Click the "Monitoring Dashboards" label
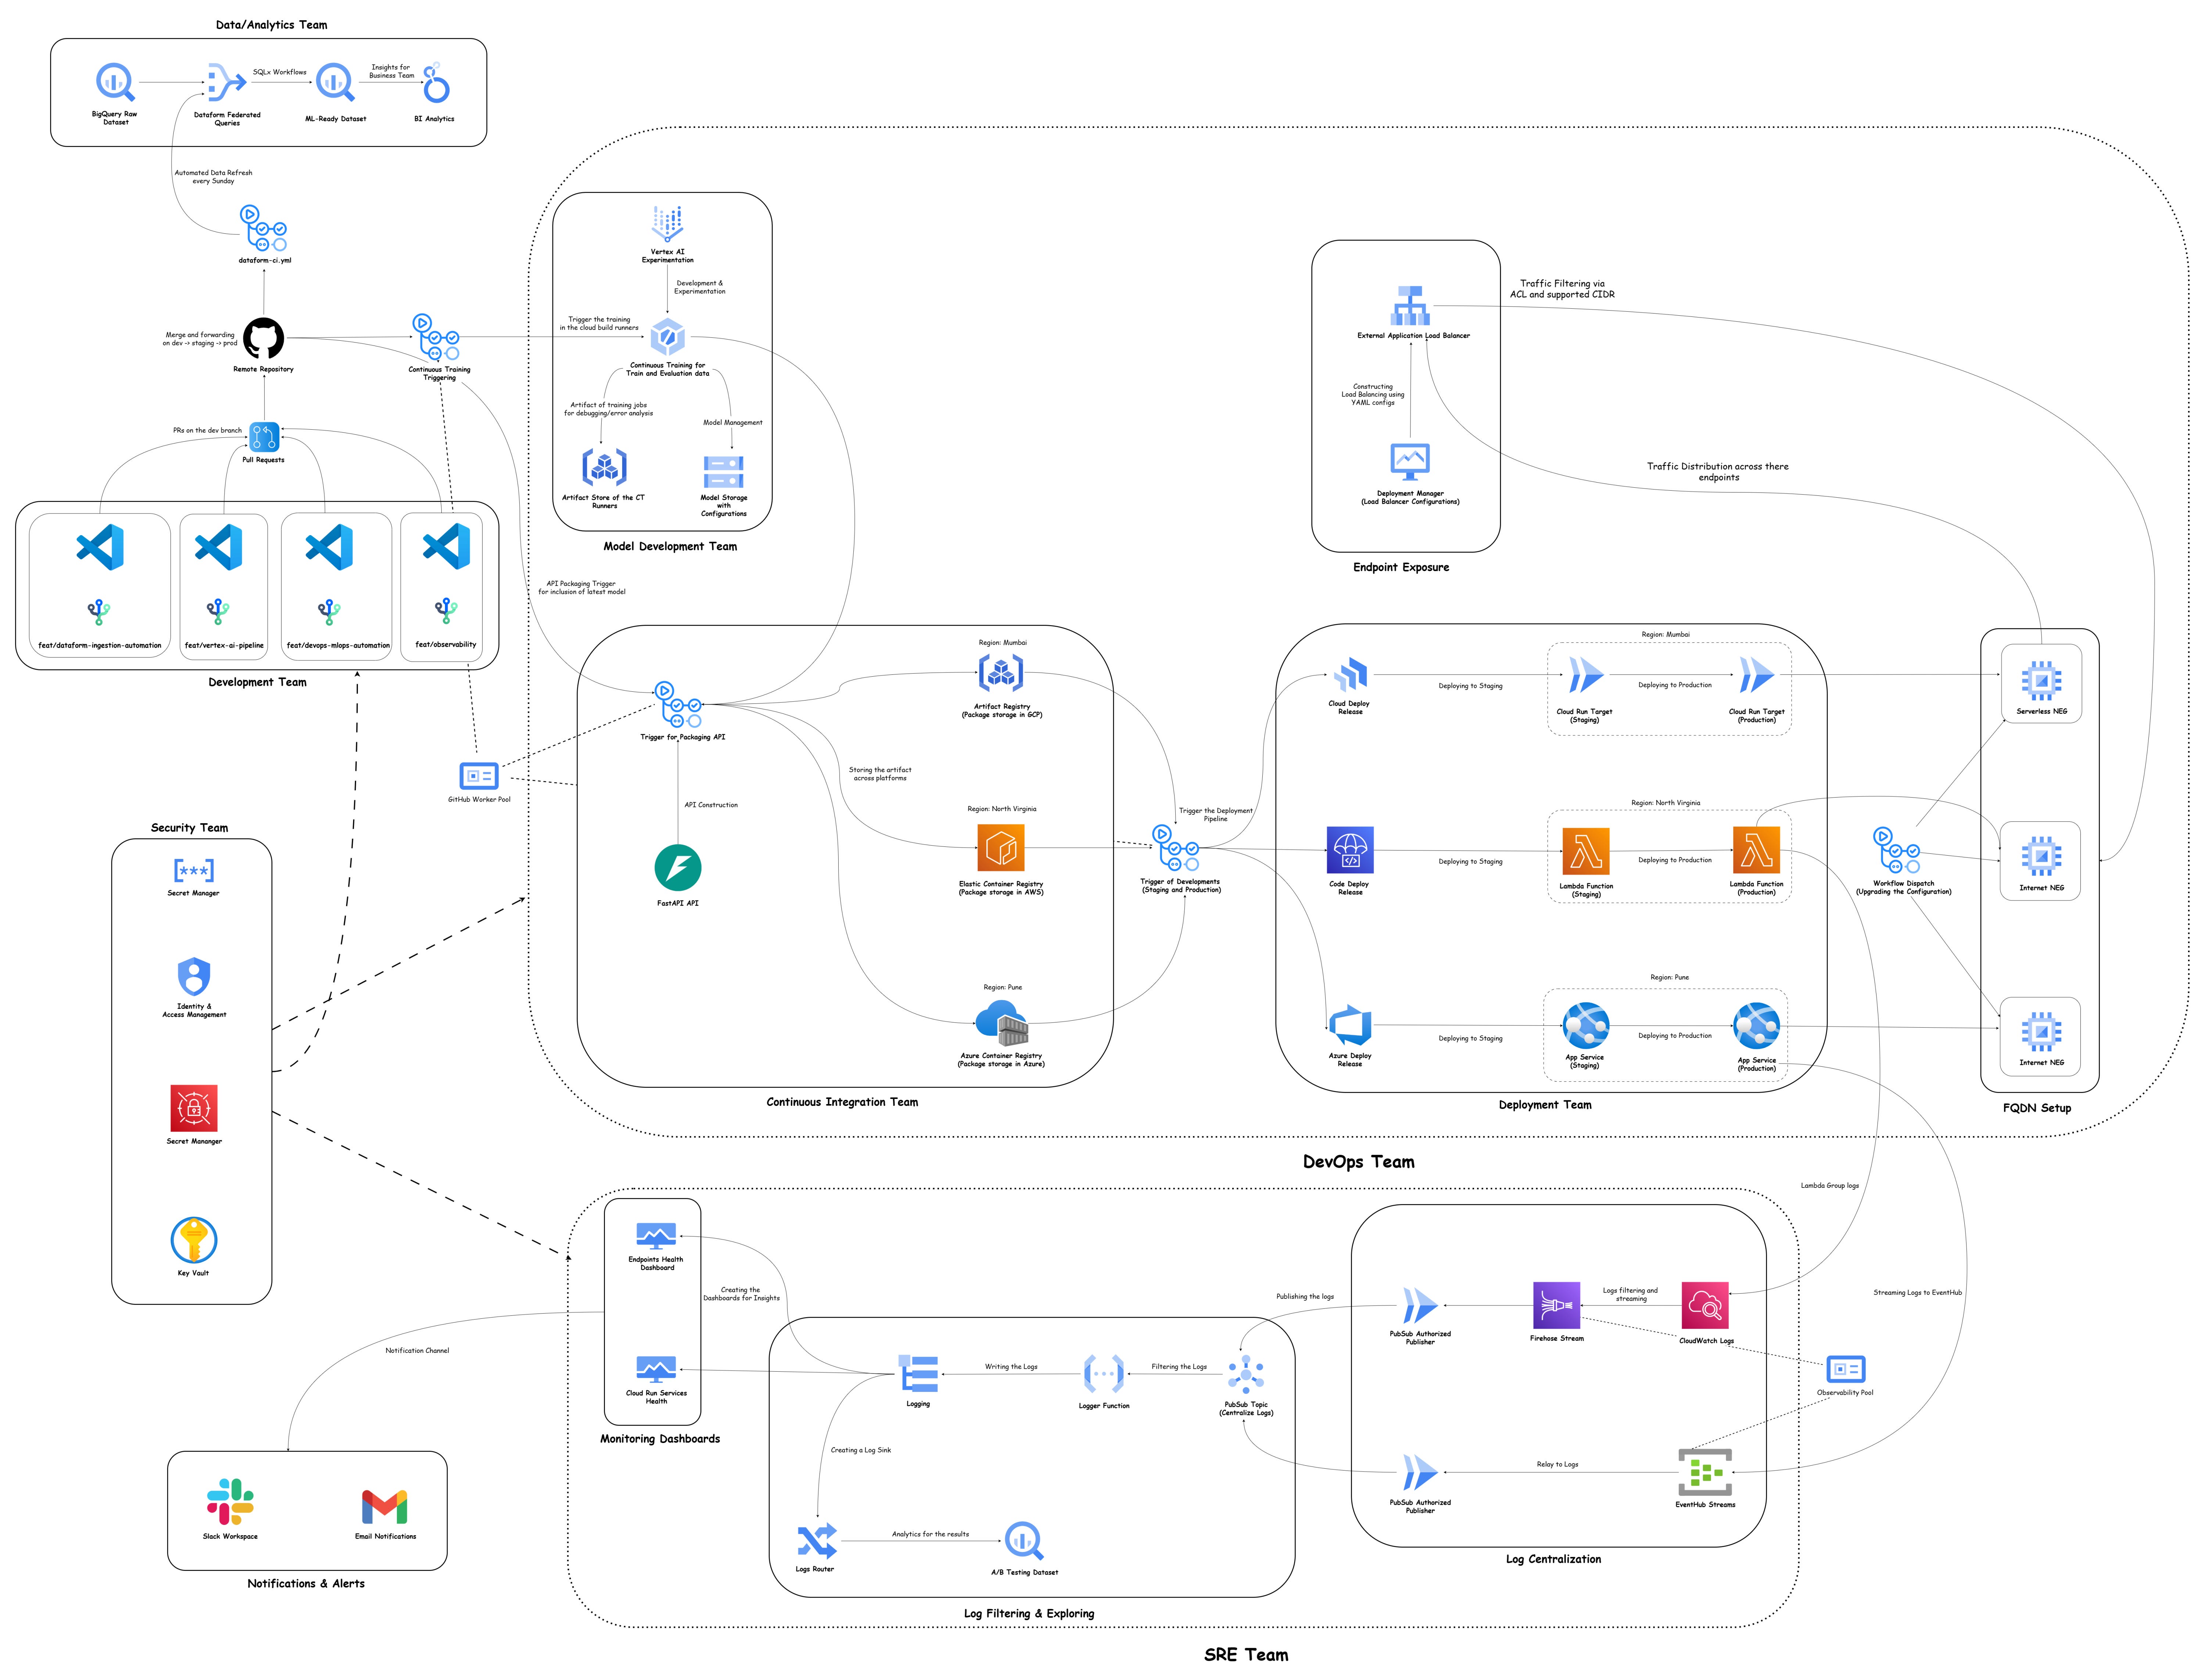 coord(660,1439)
